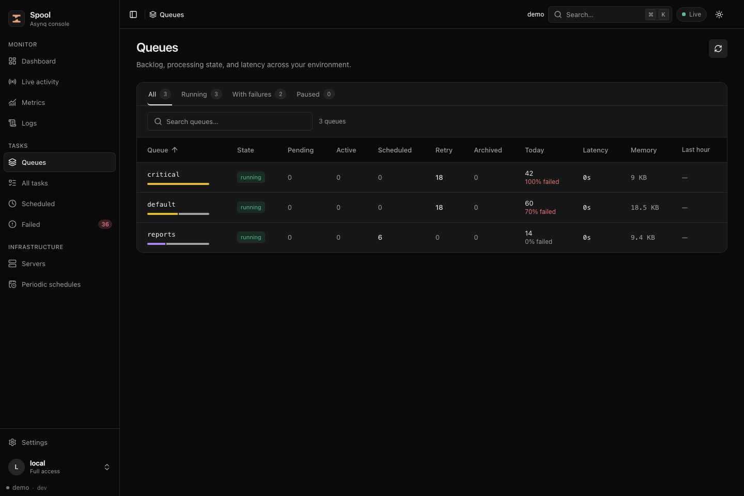Click the top global Search field
Screen dimensions: 744x496
click(x=610, y=14)
